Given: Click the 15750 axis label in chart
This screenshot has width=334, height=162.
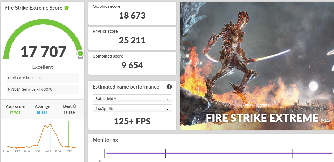Looking at the screenshot, I should point(48,151).
